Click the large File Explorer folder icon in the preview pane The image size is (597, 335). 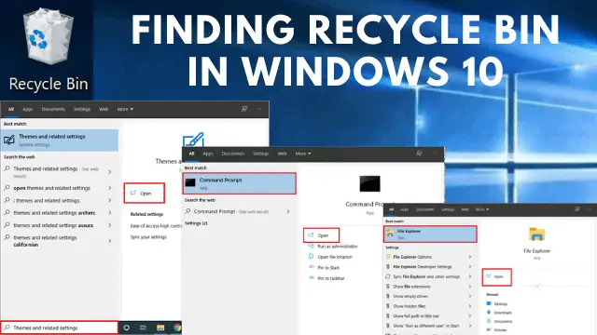click(537, 234)
